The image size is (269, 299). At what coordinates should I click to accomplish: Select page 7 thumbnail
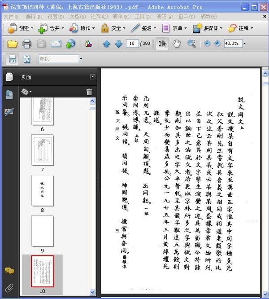pyautogui.click(x=43, y=150)
